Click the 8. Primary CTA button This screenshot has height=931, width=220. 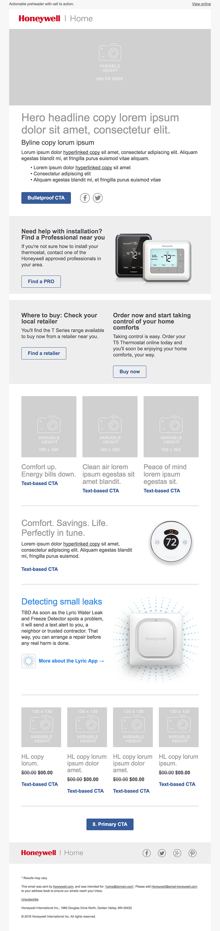coord(110,824)
